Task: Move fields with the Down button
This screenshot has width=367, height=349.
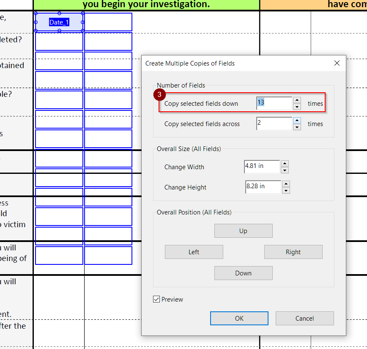Action: [243, 273]
